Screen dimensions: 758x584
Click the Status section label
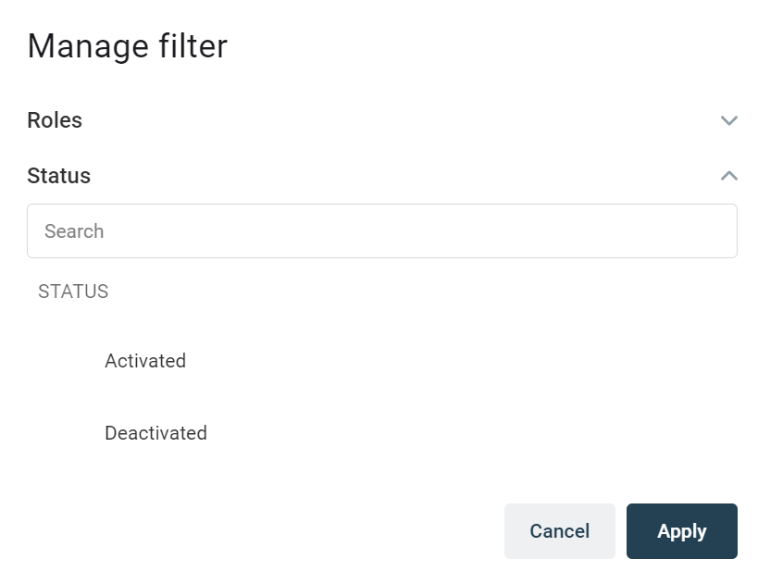58,176
